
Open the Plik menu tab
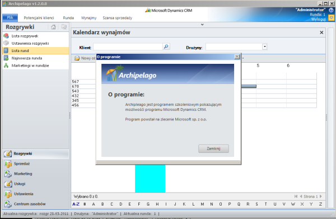click(x=10, y=17)
